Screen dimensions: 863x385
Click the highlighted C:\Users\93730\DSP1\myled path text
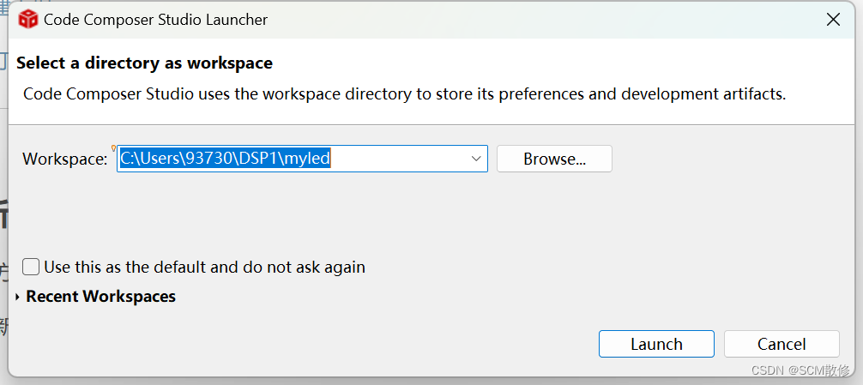pos(225,159)
